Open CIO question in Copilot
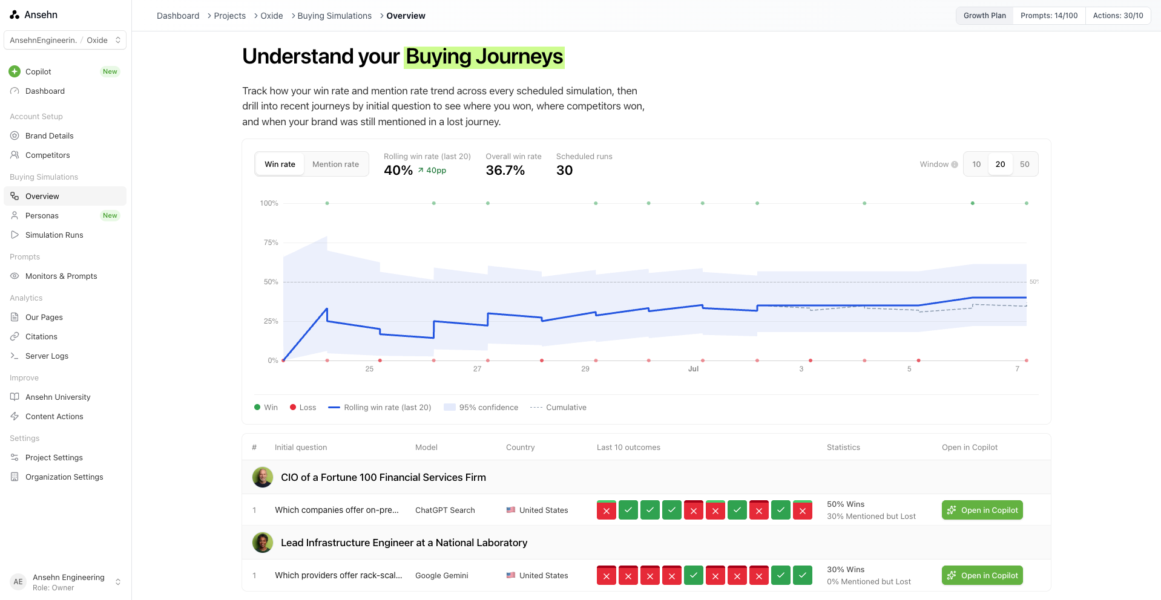Viewport: 1161px width, 600px height. click(982, 510)
